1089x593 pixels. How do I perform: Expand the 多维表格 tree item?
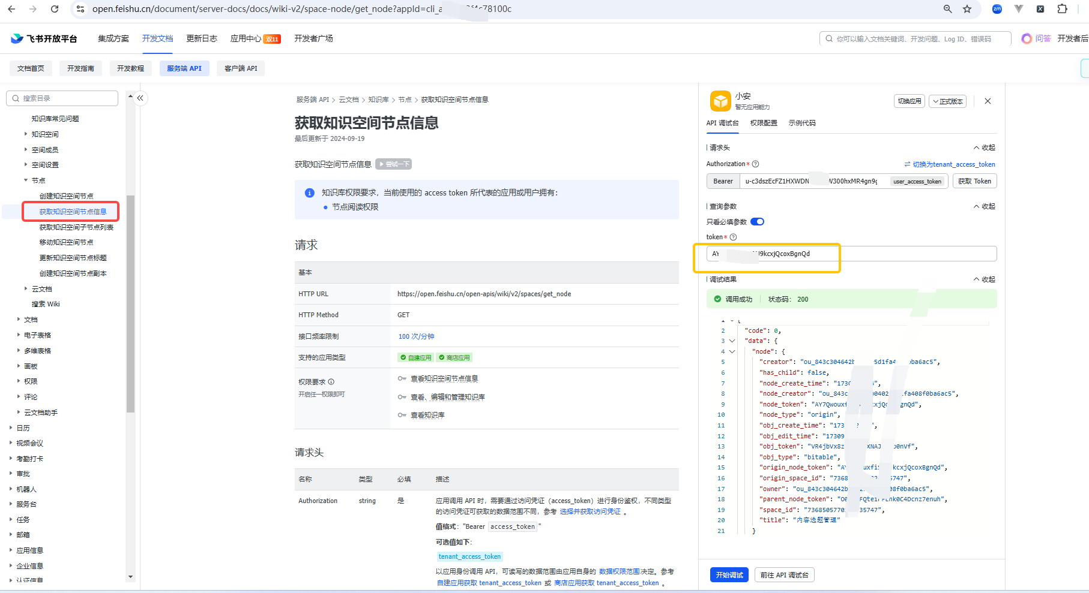[18, 350]
